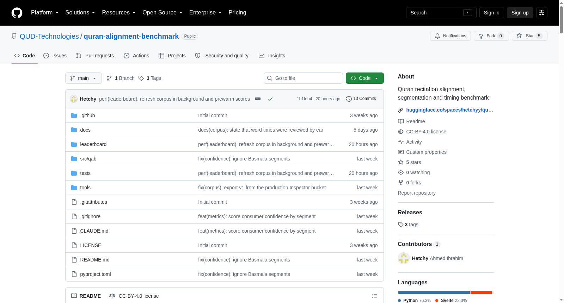Screen dimensions: 564x303
Task: Click the CC-BY-4.0 license scale icon in About
Action: [401, 132]
